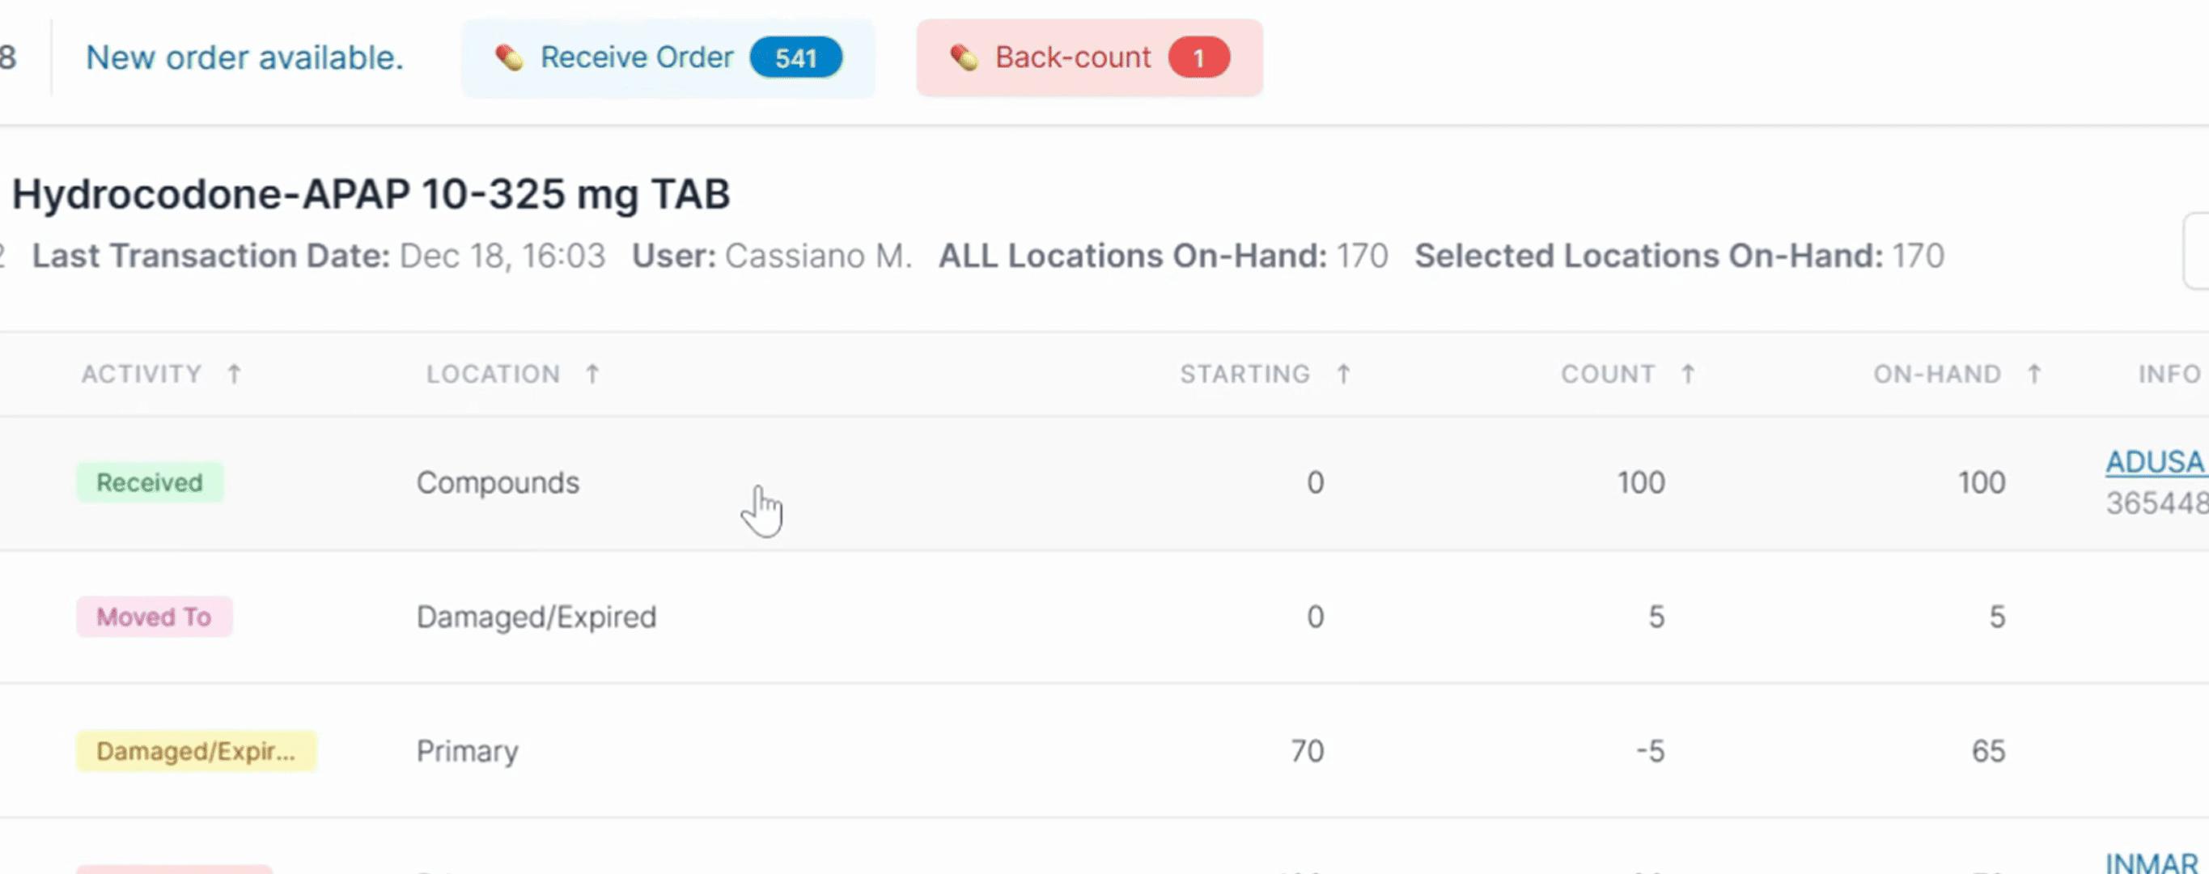The width and height of the screenshot is (2209, 874).
Task: Click the Damaged/Expir... activity tag
Action: (196, 751)
